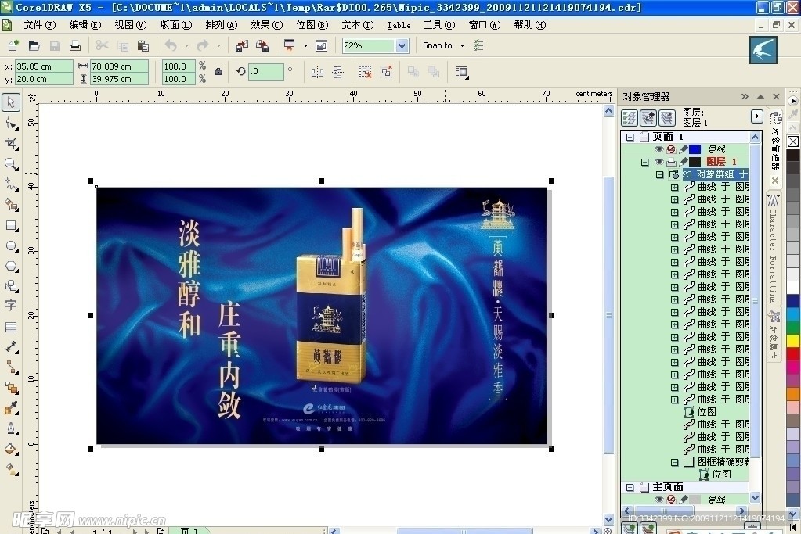801x534 pixels.
Task: Open the 文件(F) menu
Action: [39, 25]
